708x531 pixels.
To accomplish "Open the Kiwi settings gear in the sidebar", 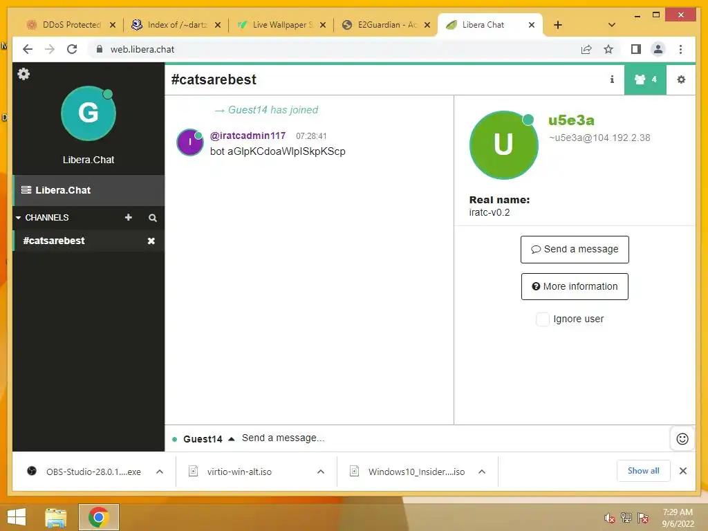I will pyautogui.click(x=24, y=73).
